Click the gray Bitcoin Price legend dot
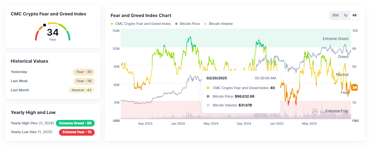This screenshot has height=147, width=370. [x=176, y=24]
